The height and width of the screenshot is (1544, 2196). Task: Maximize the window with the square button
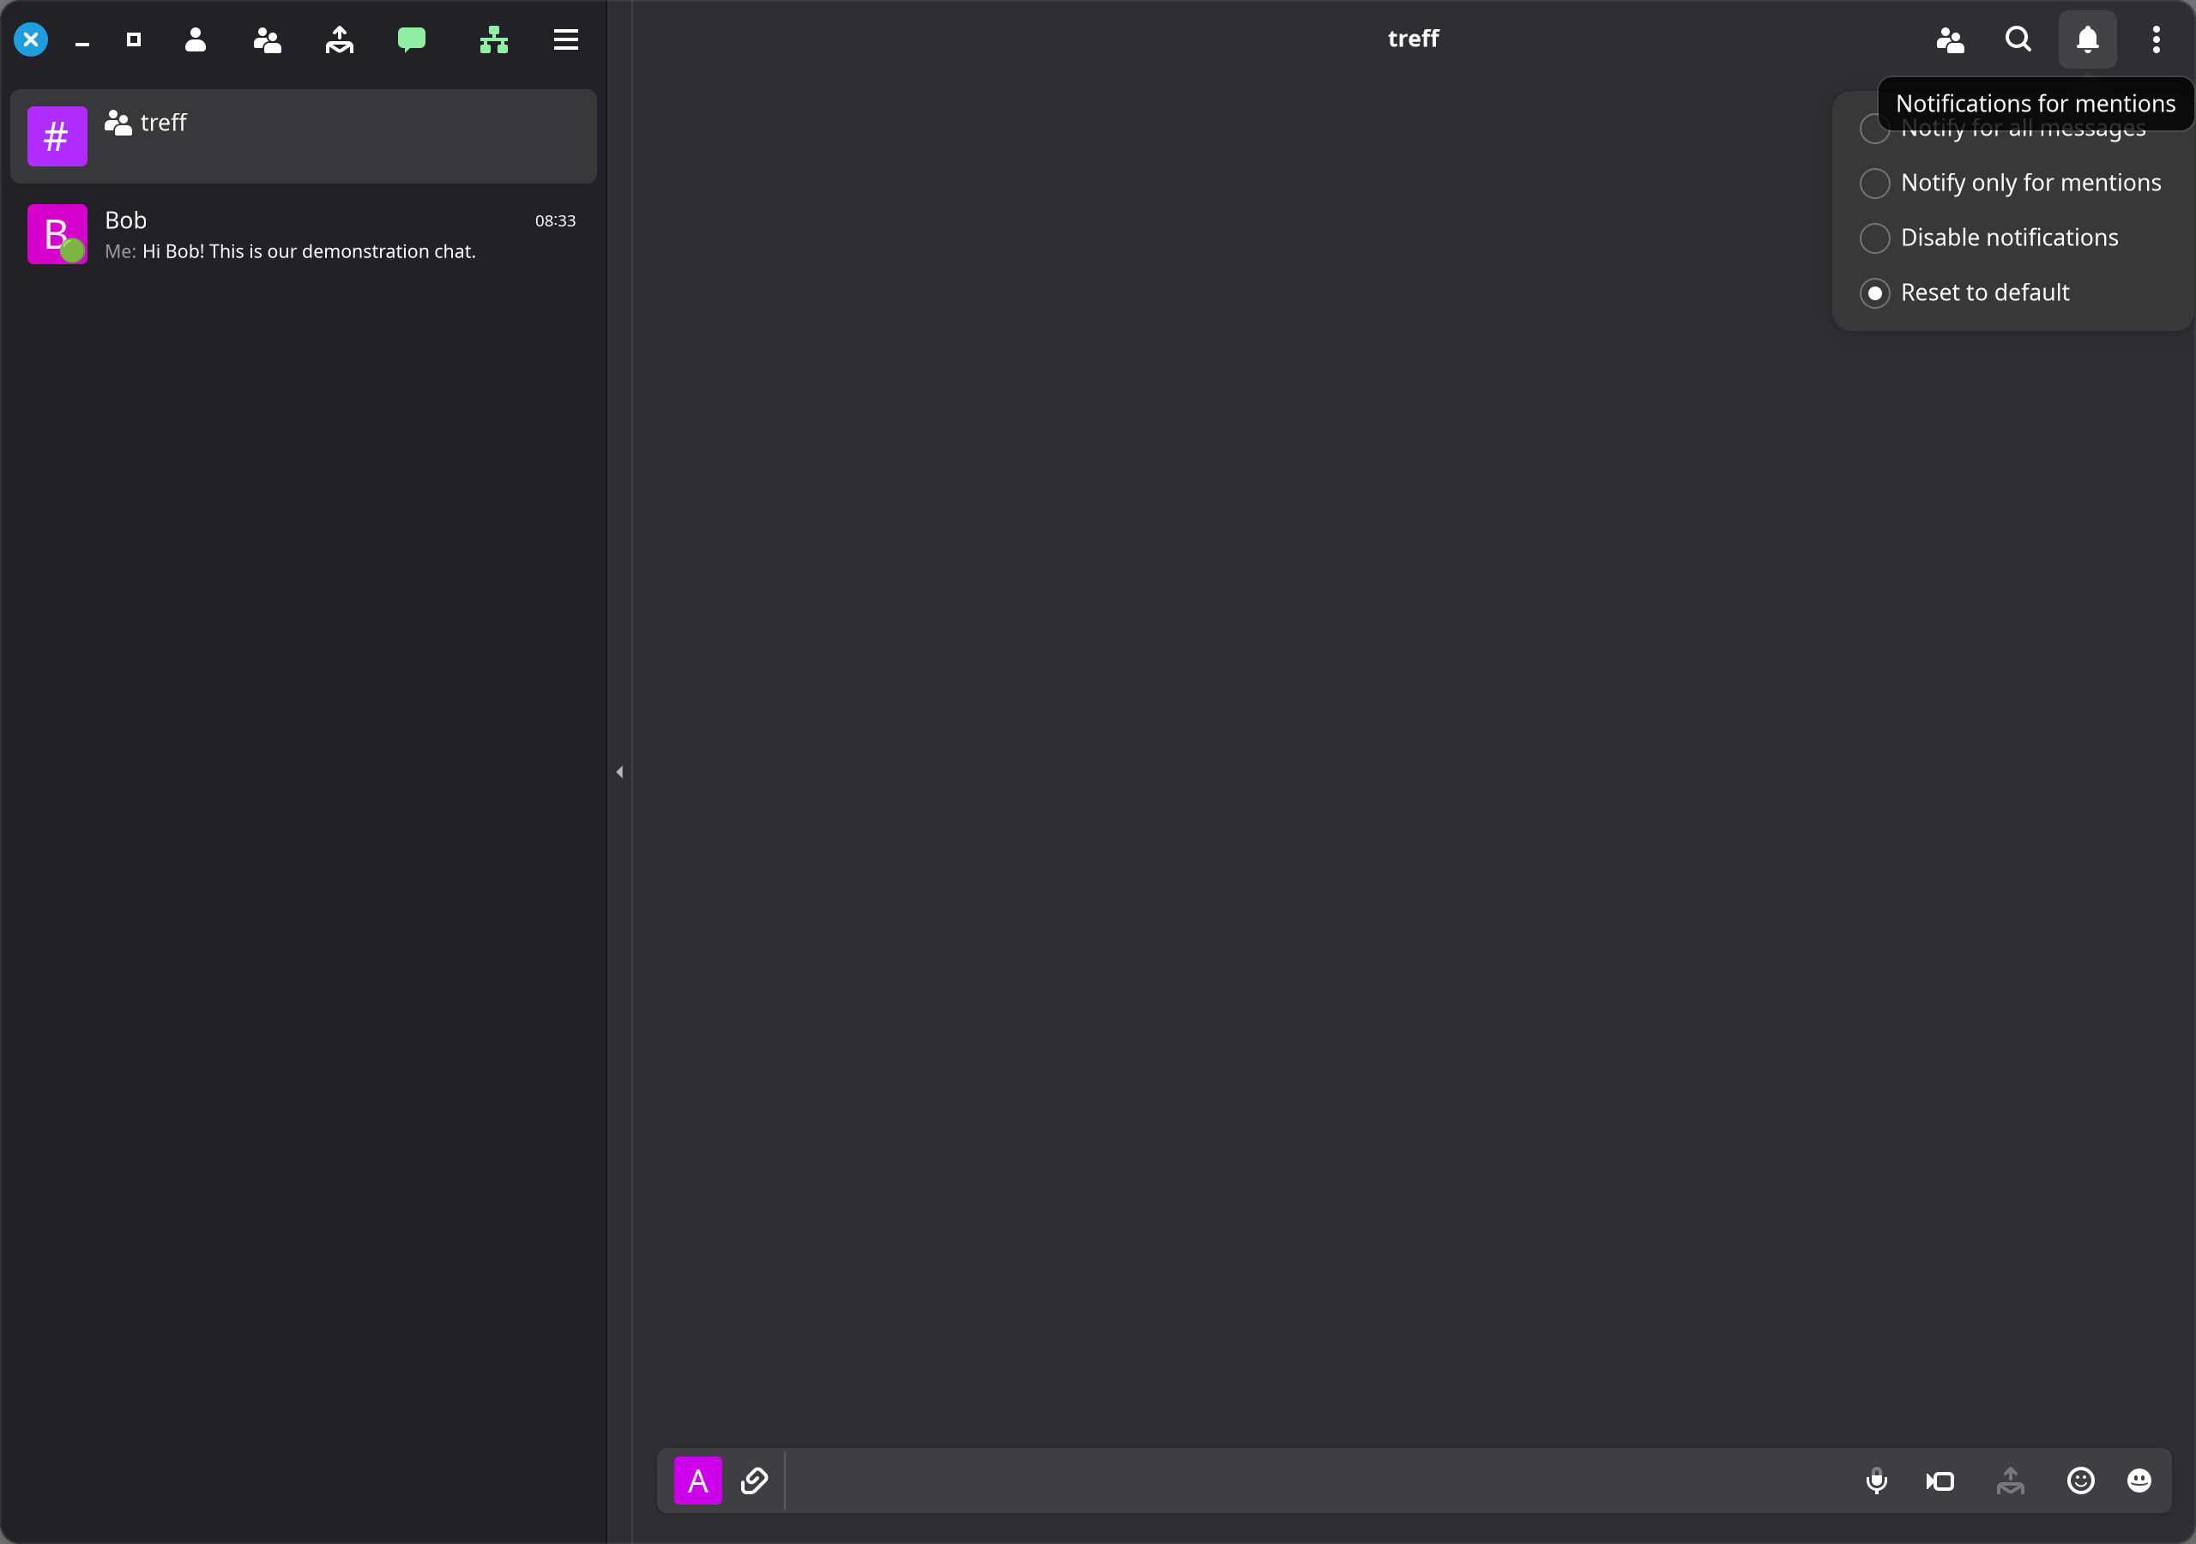tap(134, 39)
